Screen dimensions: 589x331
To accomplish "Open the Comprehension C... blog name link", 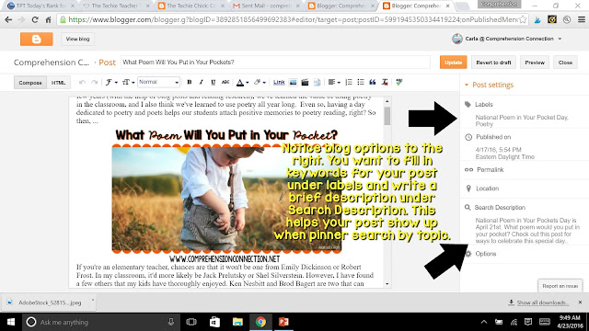I will pos(52,63).
